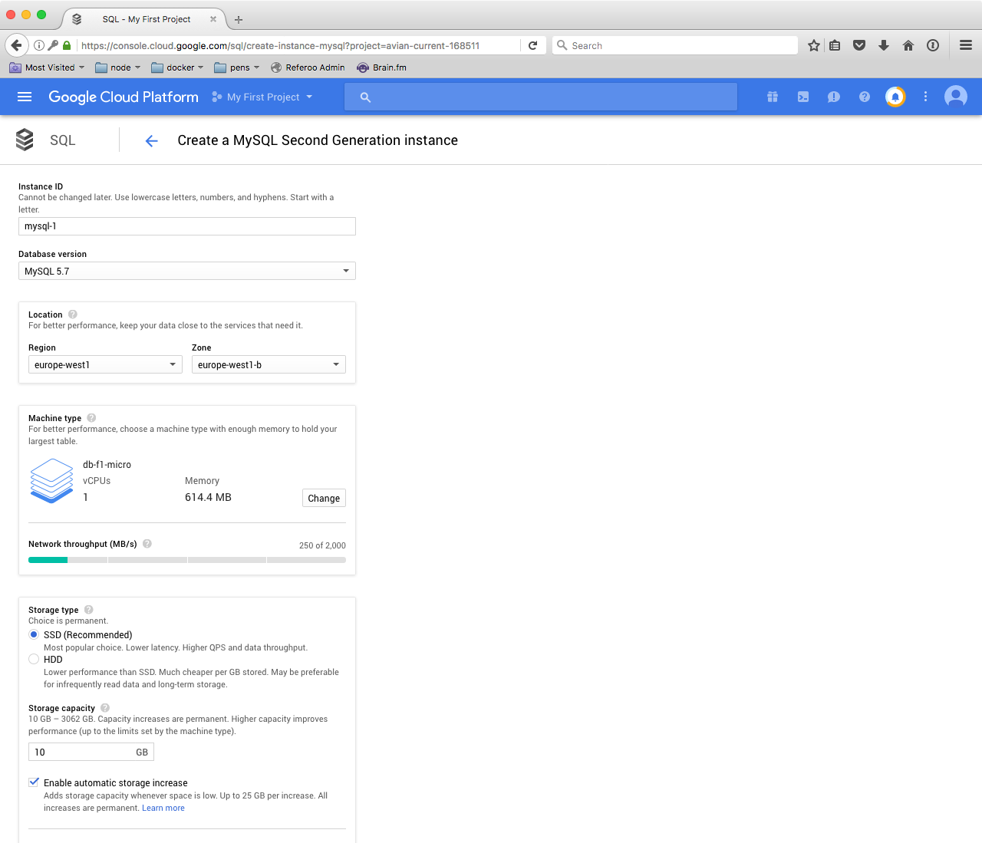Save page to Pocket icon

859,45
